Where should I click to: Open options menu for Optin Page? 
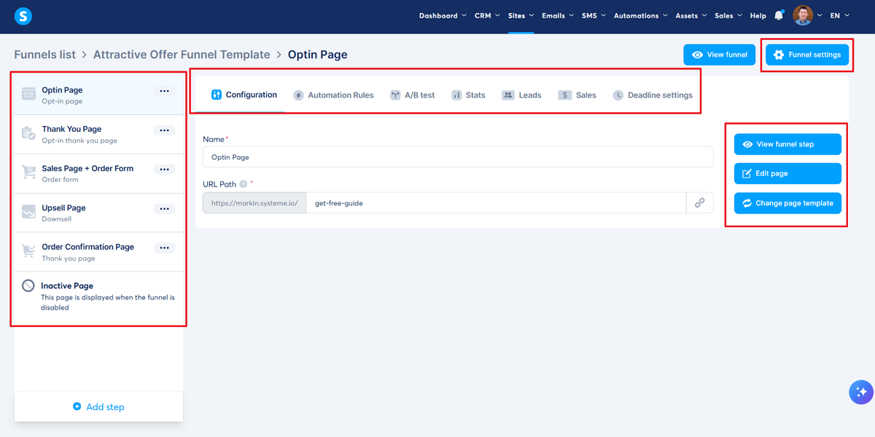164,91
